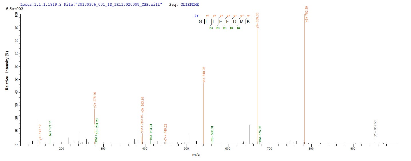Select the b5+ 560.31 peak label
This screenshot has height=161, width=411.
pos(212,134)
